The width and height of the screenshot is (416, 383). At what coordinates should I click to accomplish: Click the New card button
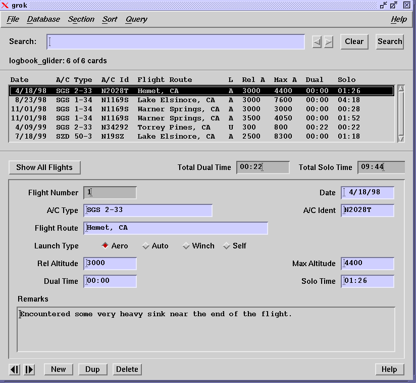pyautogui.click(x=59, y=369)
